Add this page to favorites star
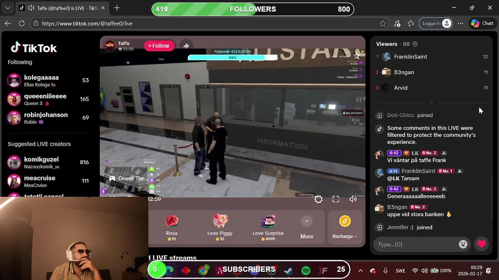This screenshot has height=280, width=499. [383, 23]
